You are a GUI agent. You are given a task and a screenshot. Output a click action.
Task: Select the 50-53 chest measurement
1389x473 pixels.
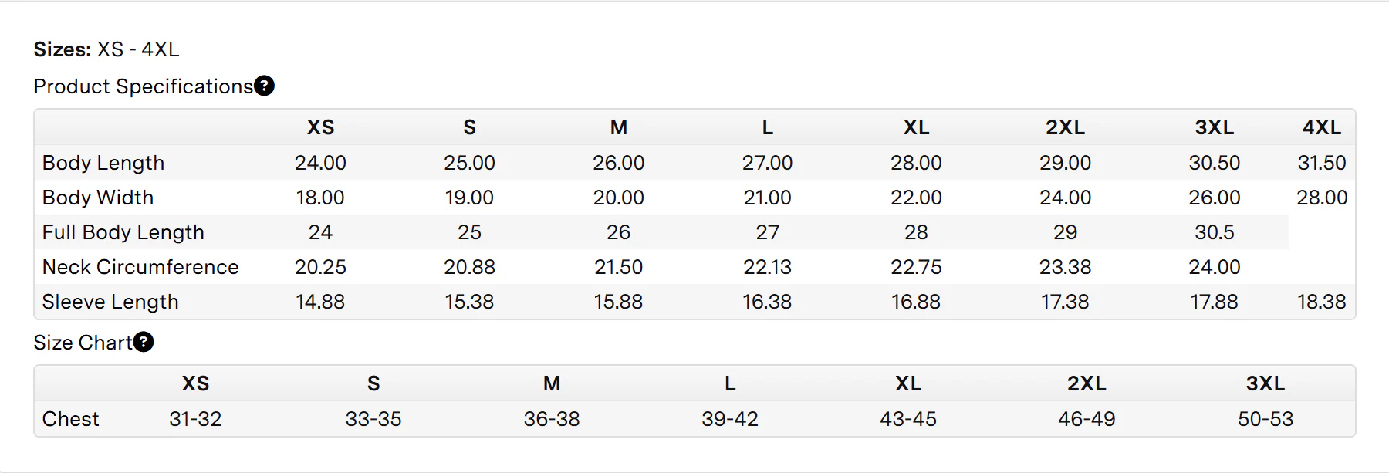[x=1265, y=419]
